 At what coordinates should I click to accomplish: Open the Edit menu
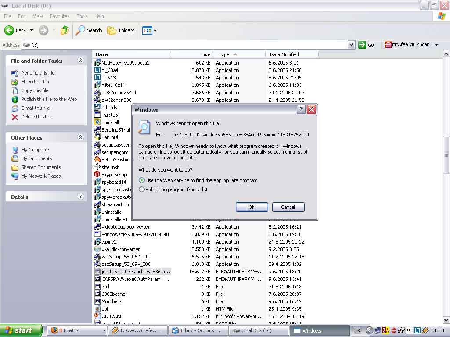22,16
